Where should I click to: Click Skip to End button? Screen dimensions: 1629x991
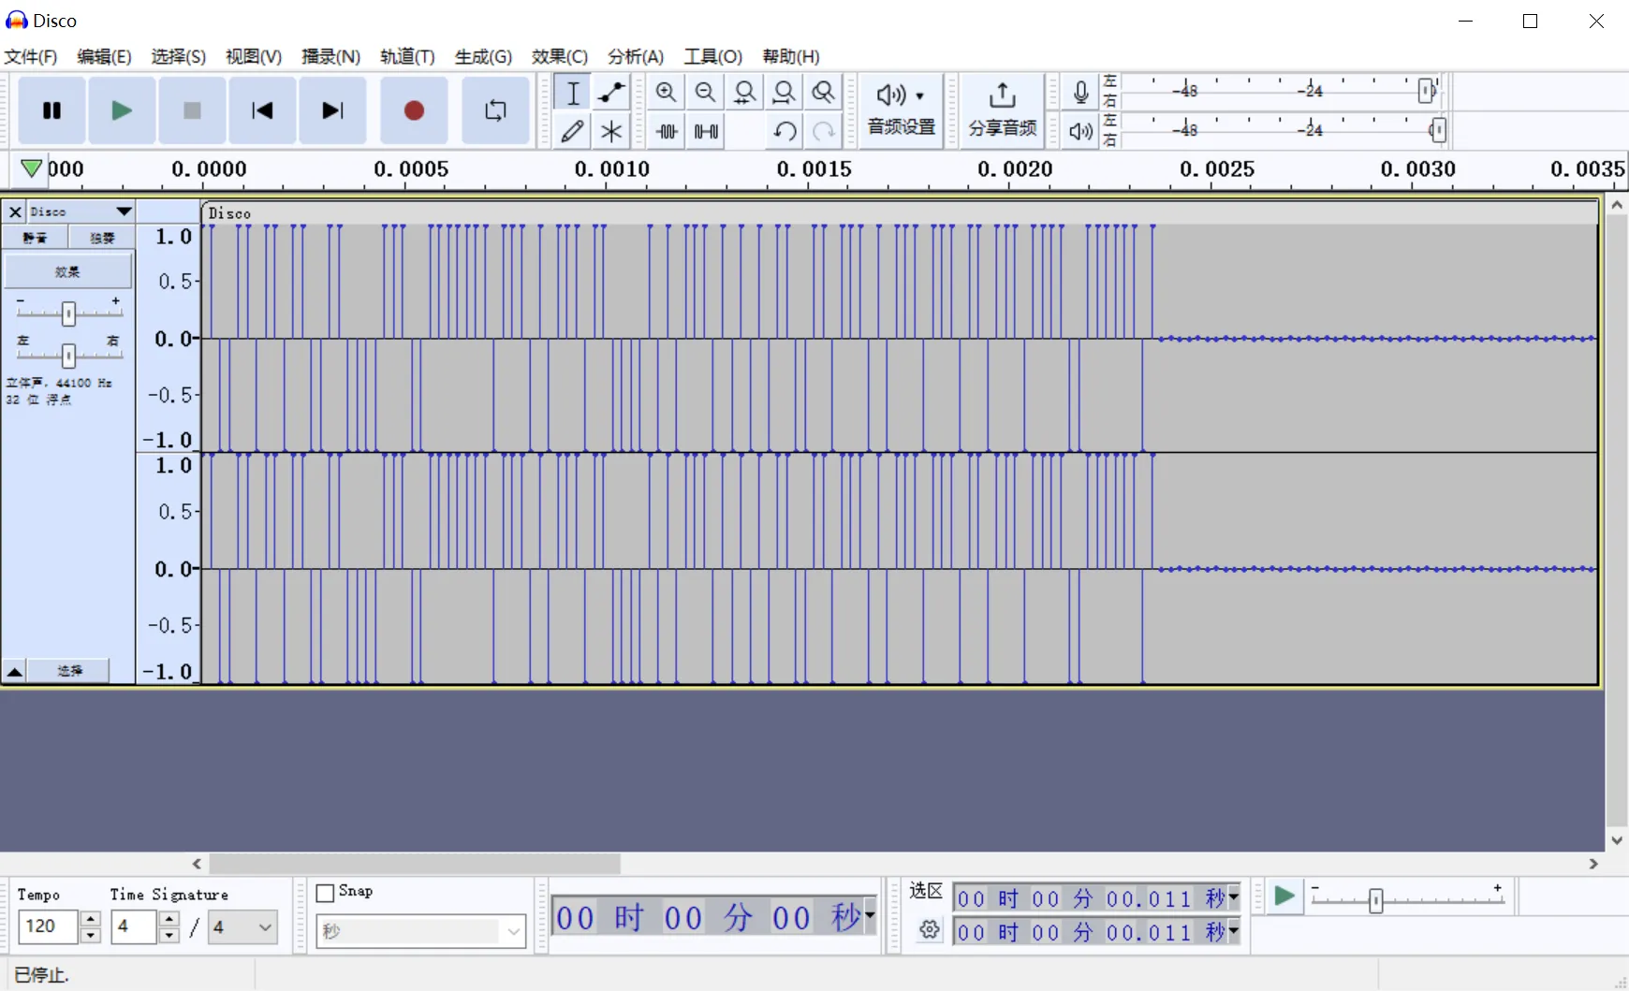332,111
